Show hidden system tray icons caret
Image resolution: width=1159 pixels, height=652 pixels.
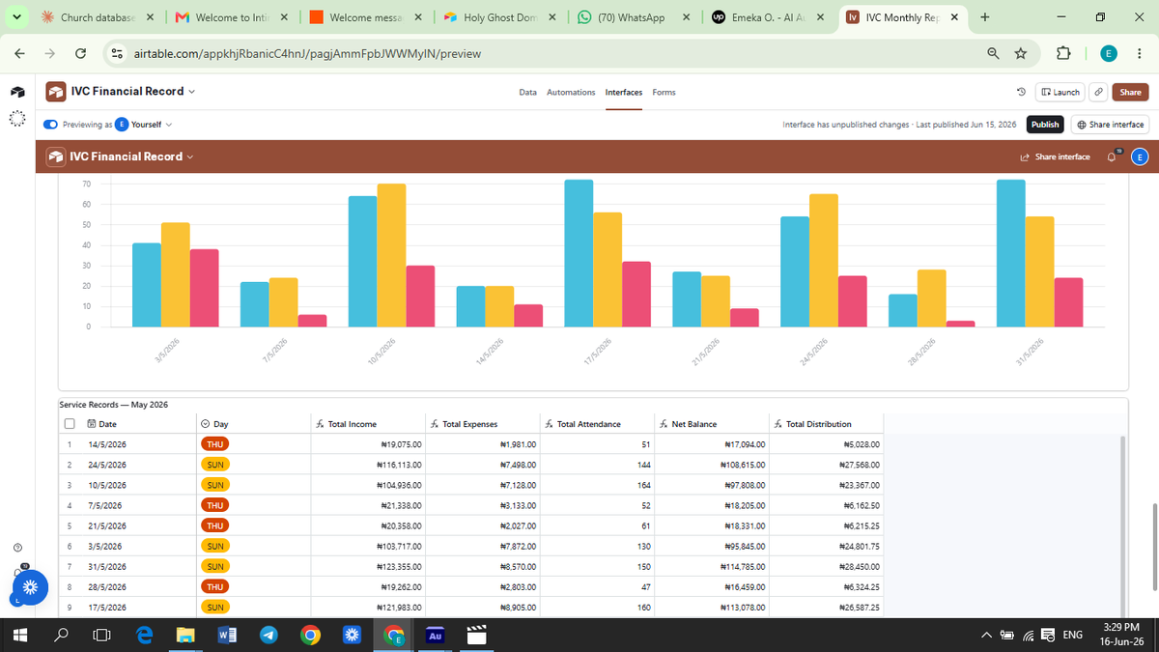tap(987, 635)
